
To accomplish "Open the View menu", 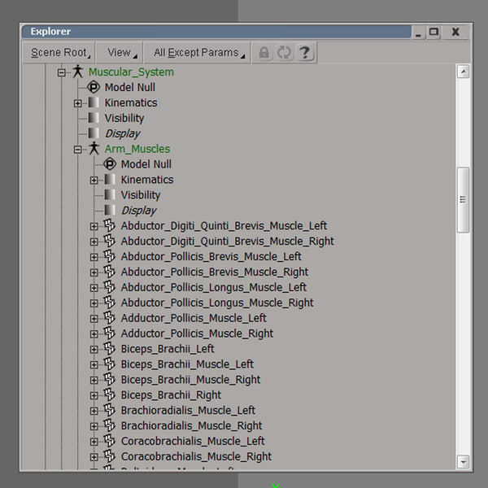I will coord(121,53).
